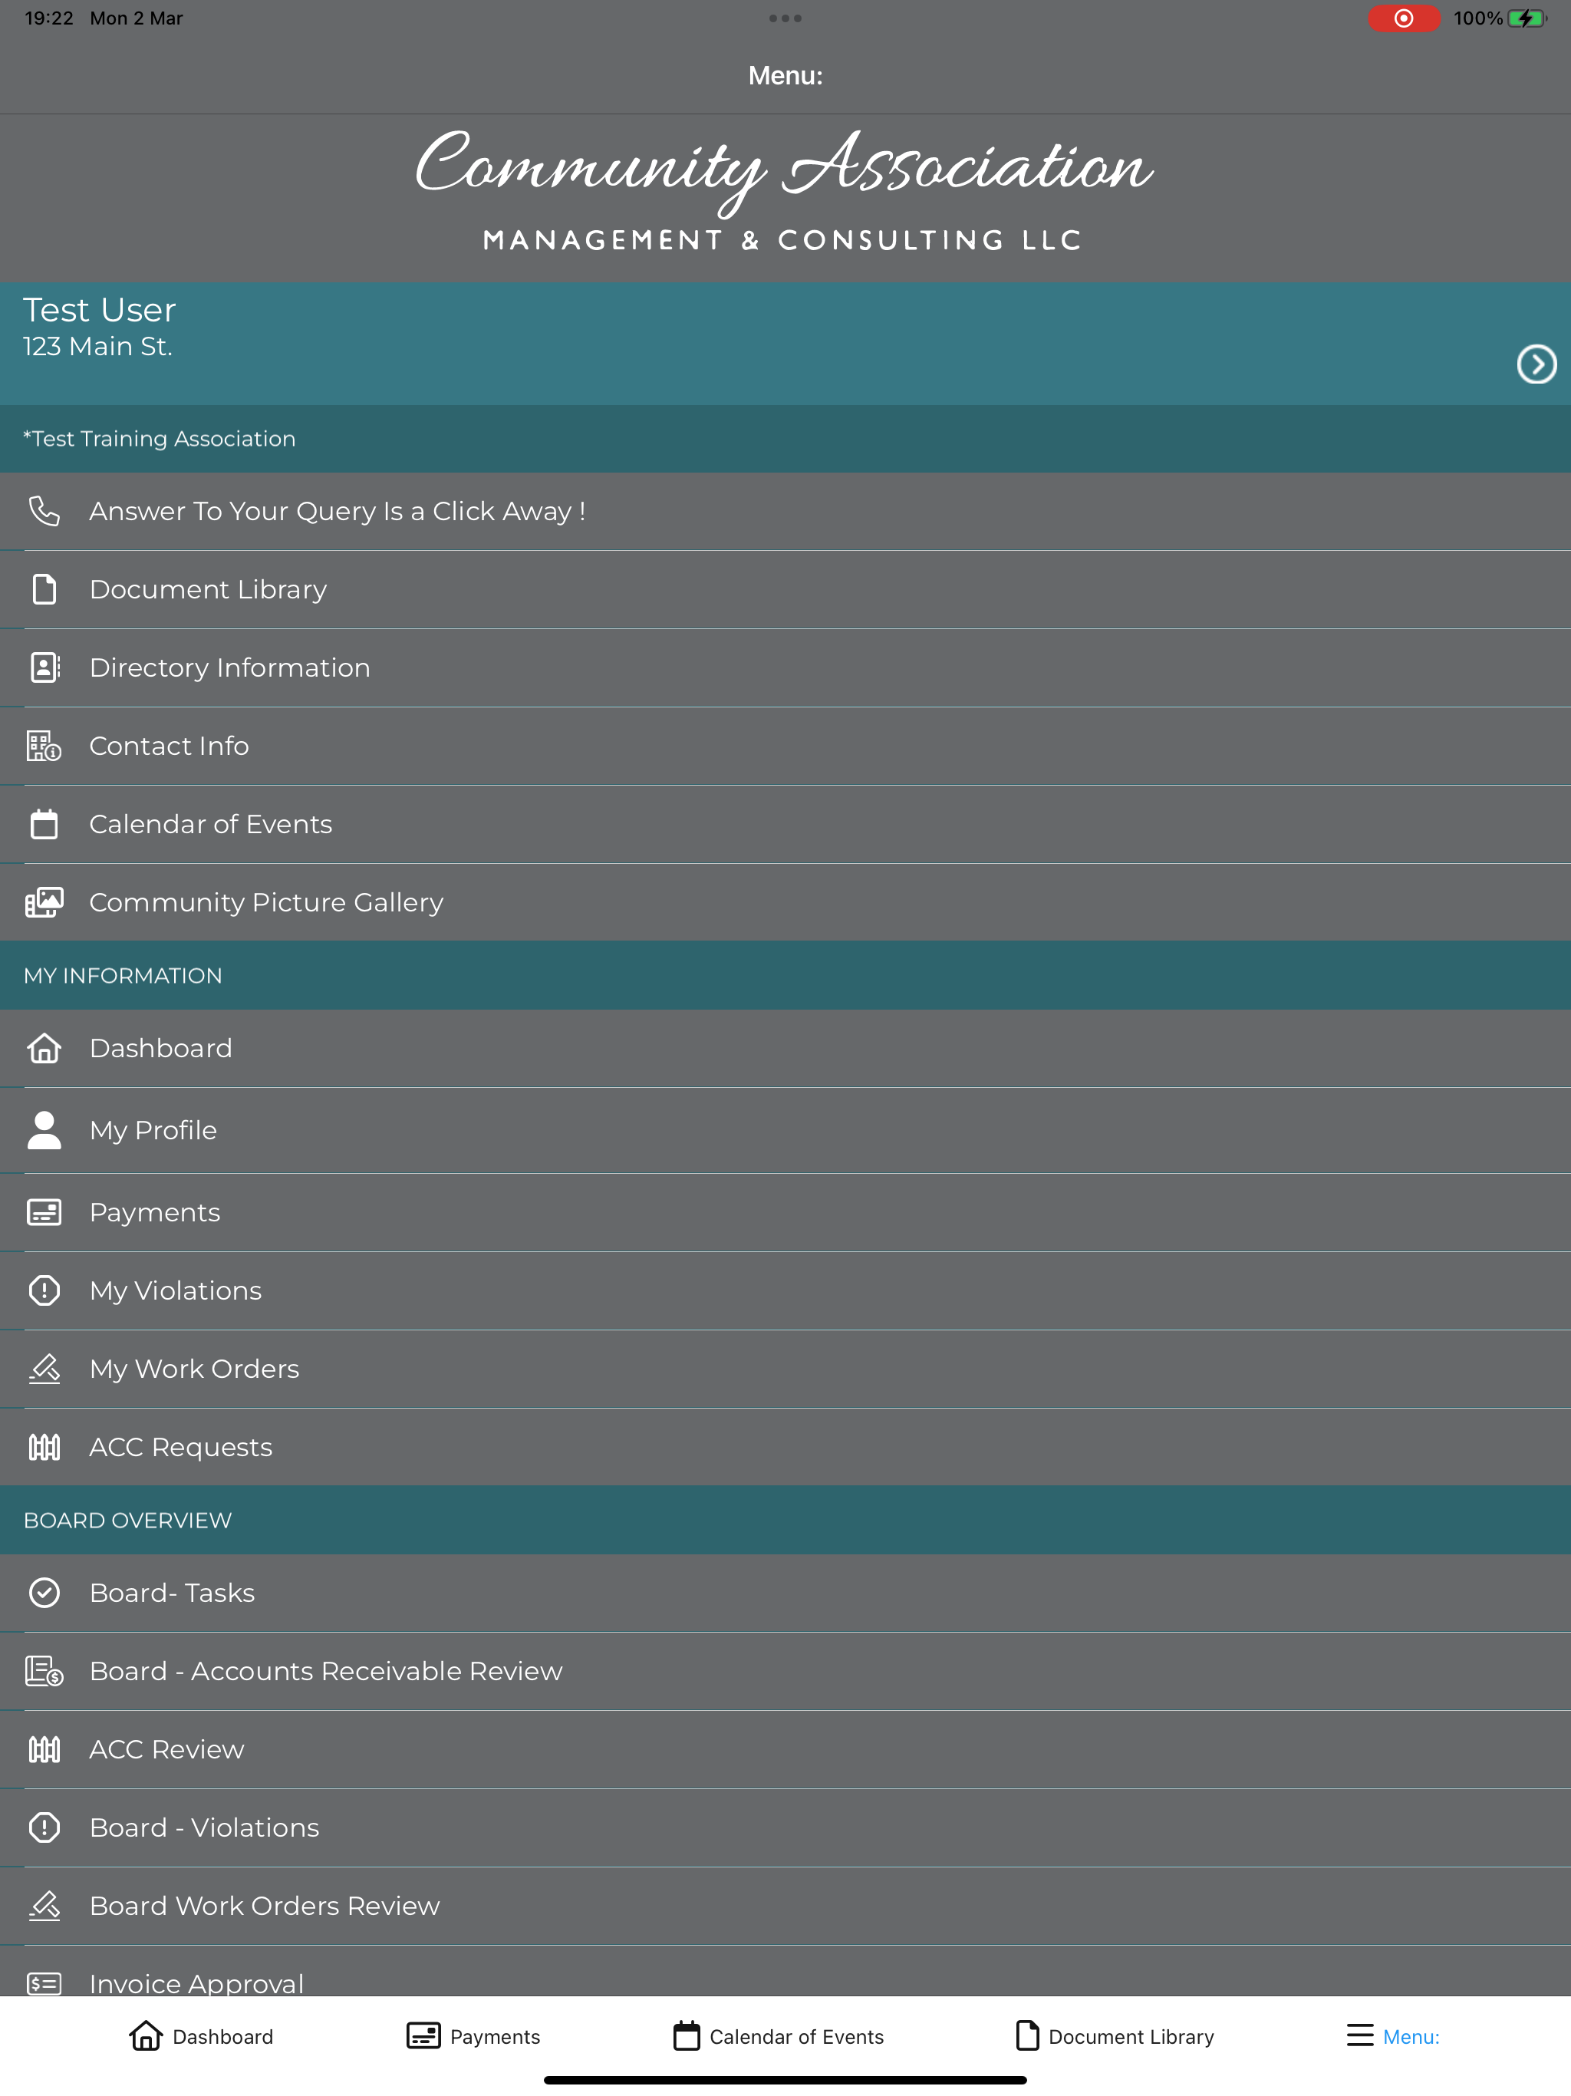Tap the battery indicator in the status bar

click(1527, 18)
